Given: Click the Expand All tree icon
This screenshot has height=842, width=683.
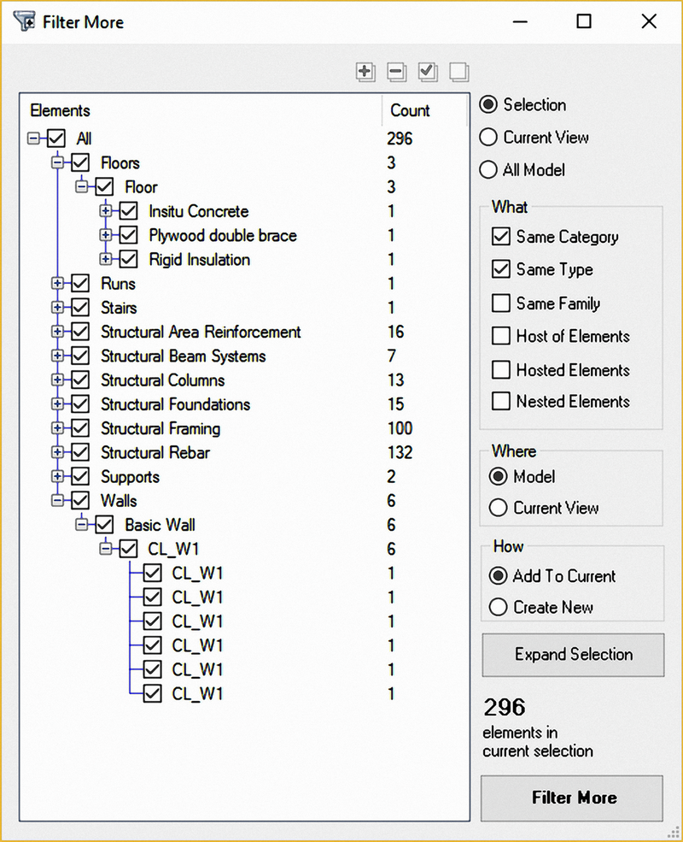Looking at the screenshot, I should point(365,73).
